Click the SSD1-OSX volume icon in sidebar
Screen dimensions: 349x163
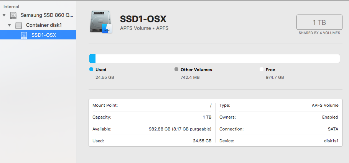tap(24, 35)
